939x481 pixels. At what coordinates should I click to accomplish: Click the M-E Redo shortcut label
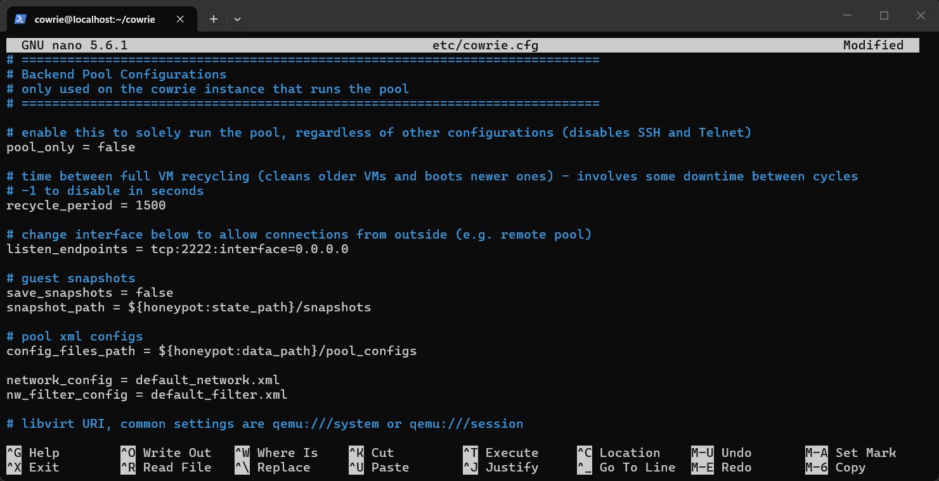click(722, 468)
